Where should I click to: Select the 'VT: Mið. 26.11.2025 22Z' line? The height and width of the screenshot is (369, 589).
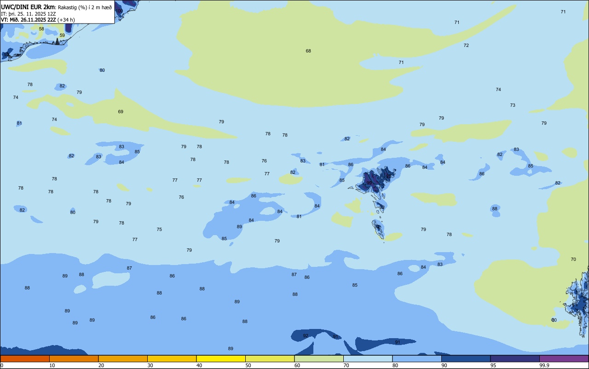tap(28, 20)
